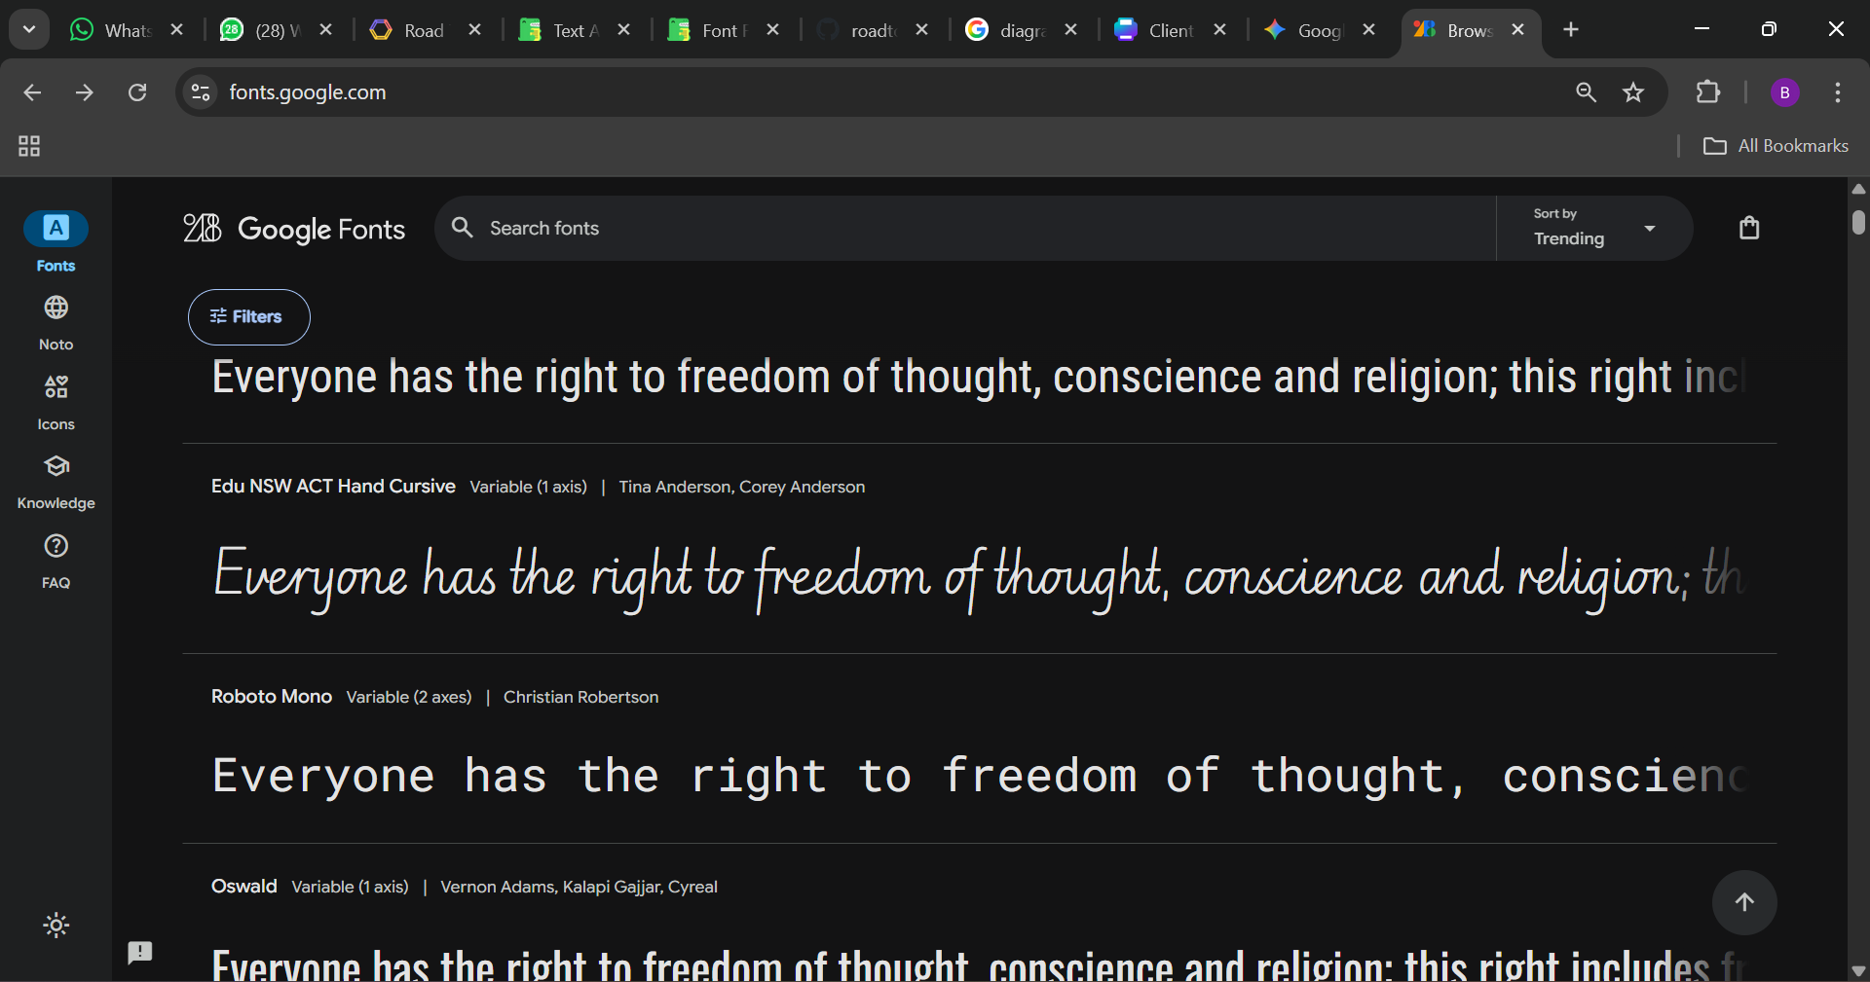Viewport: 1870px width, 982px height.
Task: Click the page vertical scrollbar thumb
Action: [1858, 222]
